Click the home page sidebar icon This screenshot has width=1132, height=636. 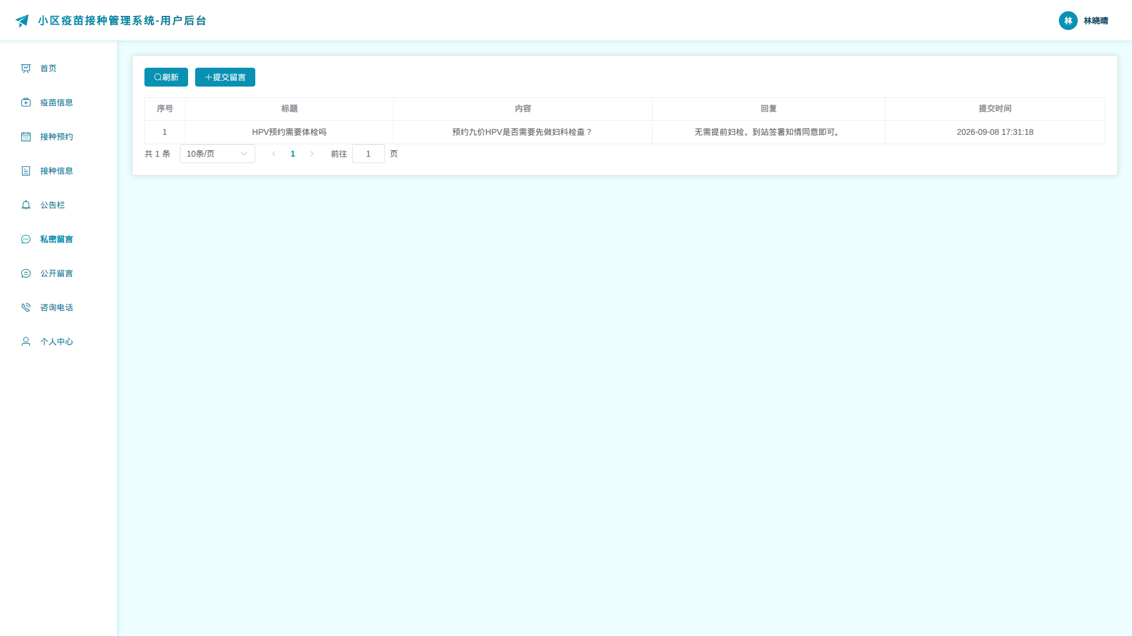26,68
